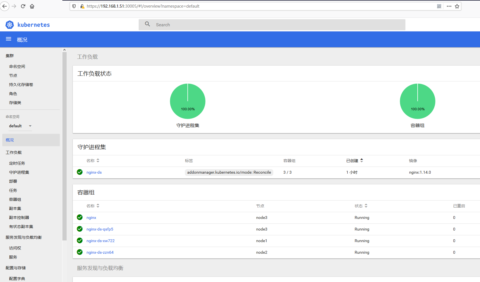Open 工作负载 in sidebar
The width and height of the screenshot is (480, 282).
tap(14, 152)
